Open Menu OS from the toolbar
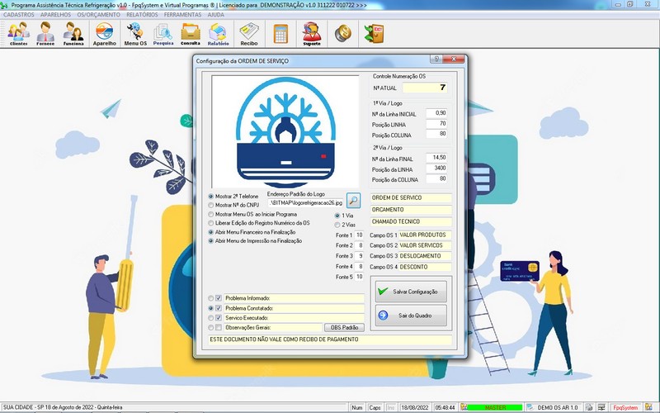The height and width of the screenshot is (413, 660). 134,34
